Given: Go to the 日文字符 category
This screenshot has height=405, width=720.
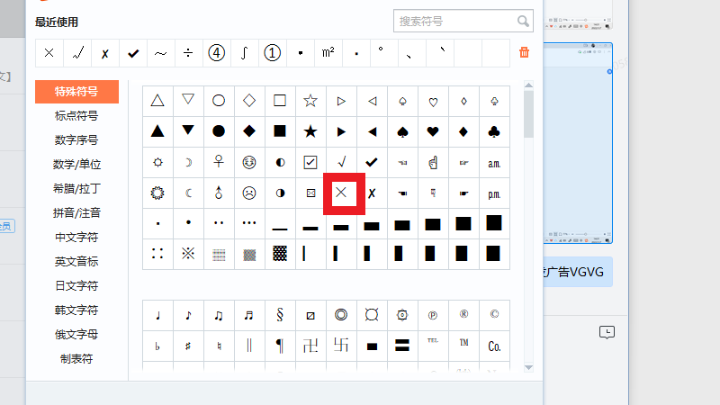Looking at the screenshot, I should pyautogui.click(x=76, y=286).
